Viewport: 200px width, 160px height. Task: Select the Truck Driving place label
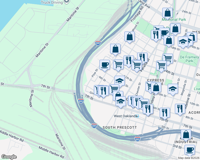click(x=52, y=3)
